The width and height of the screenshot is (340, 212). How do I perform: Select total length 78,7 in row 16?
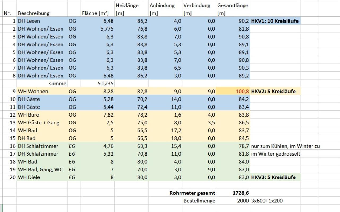pos(233,146)
